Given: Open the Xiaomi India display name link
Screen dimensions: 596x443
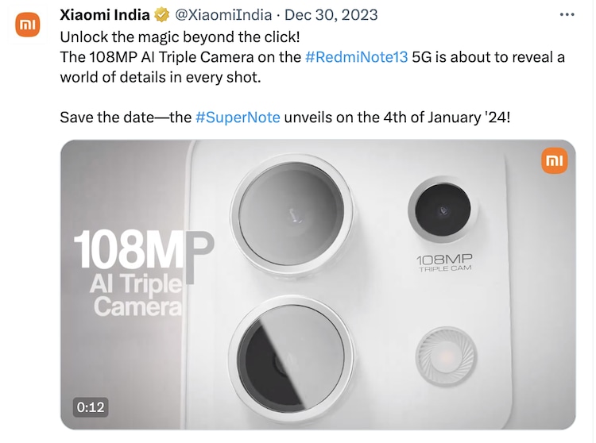Looking at the screenshot, I should (105, 15).
